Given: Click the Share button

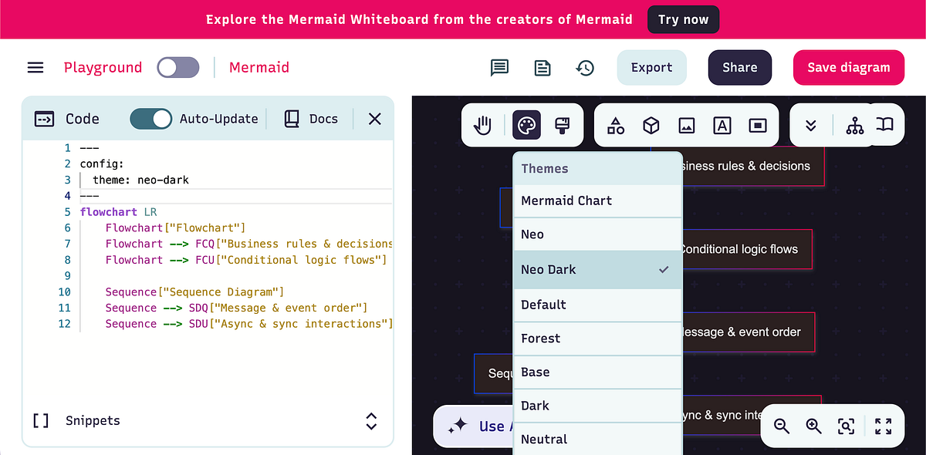Looking at the screenshot, I should pyautogui.click(x=740, y=68).
